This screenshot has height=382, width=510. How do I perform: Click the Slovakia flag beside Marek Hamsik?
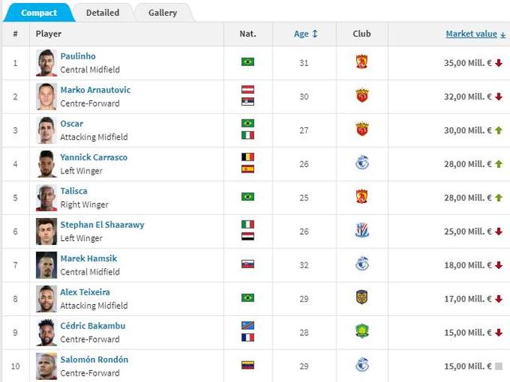(x=248, y=264)
